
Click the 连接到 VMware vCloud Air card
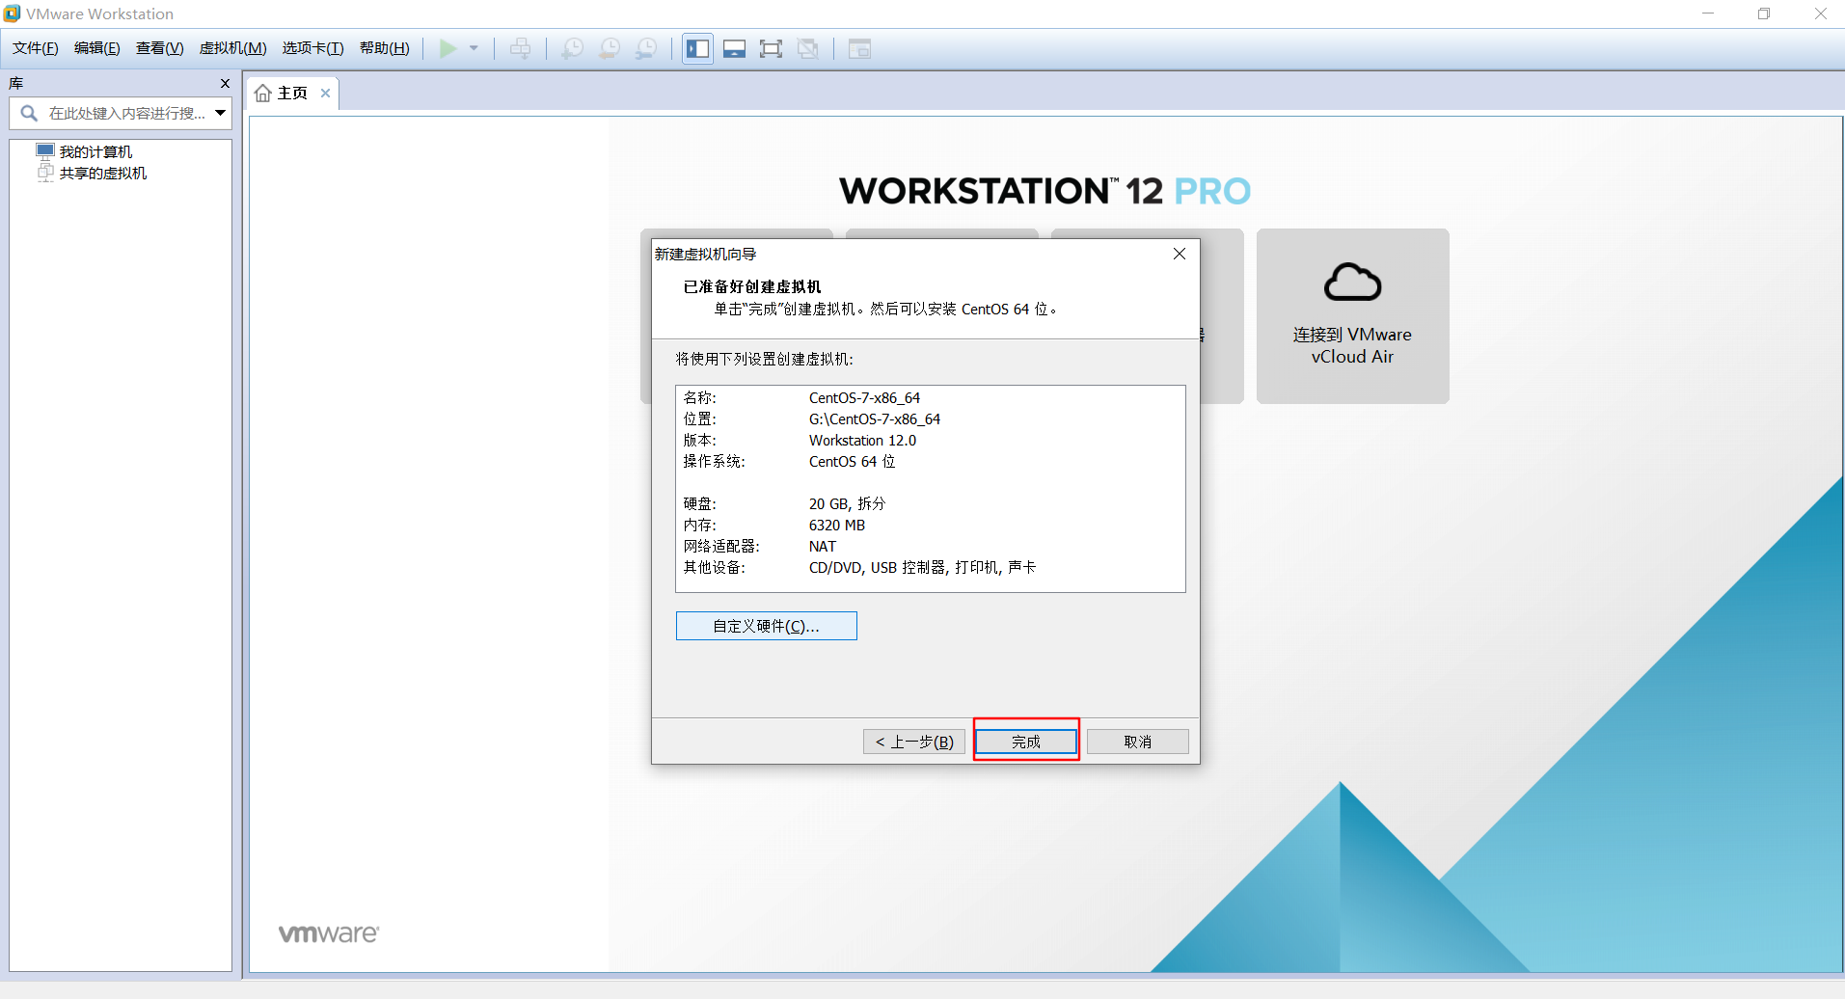tap(1352, 316)
